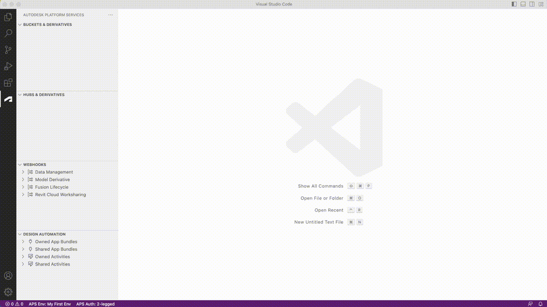Open the feedback icon in status bar
This screenshot has height=307, width=547.
(530, 304)
